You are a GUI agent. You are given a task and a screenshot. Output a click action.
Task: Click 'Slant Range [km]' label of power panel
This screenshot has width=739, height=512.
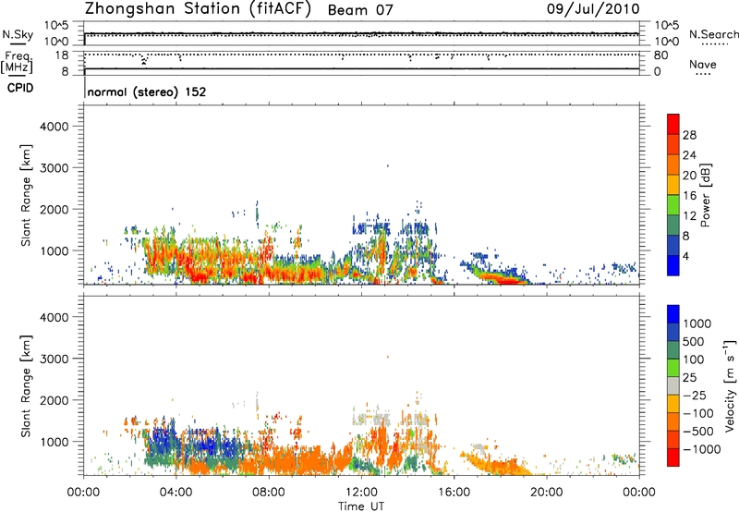coord(25,195)
